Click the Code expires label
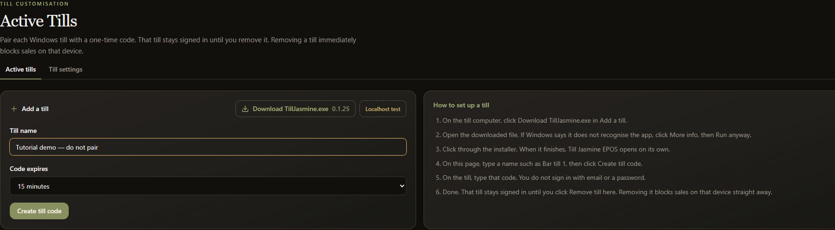The height and width of the screenshot is (230, 835). (29, 169)
